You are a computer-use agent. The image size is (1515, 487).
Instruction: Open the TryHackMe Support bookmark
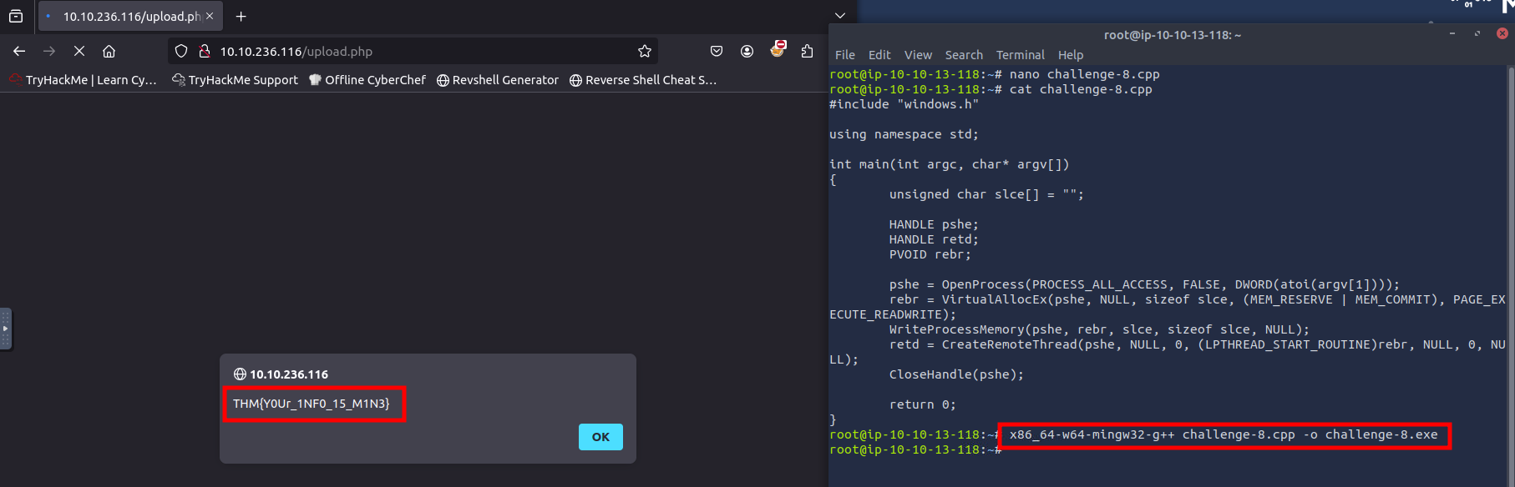pyautogui.click(x=235, y=80)
